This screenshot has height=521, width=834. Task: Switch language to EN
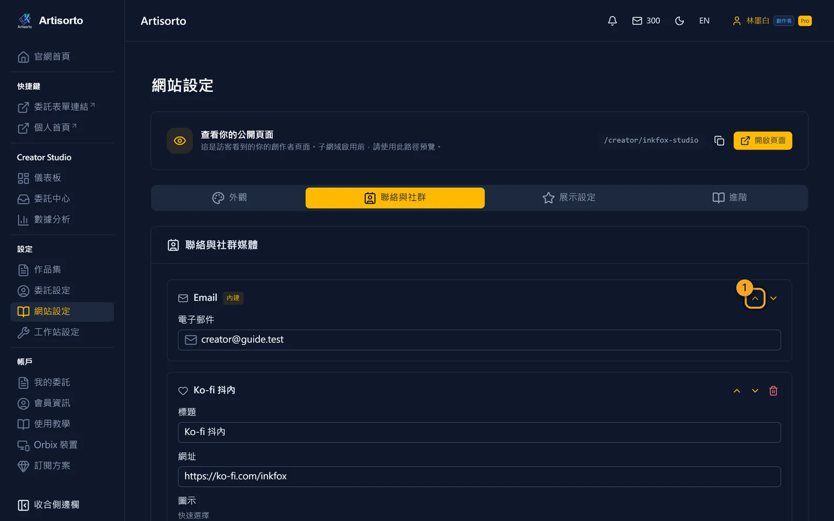click(x=704, y=21)
